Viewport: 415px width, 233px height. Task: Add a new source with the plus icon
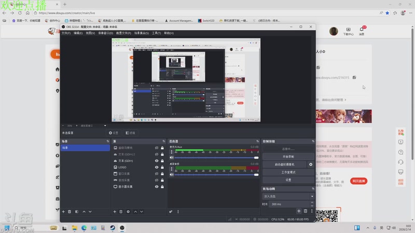click(115, 212)
